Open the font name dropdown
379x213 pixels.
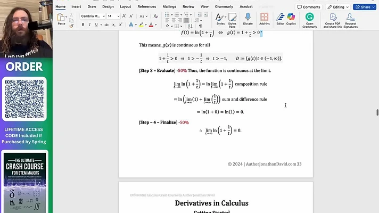104,16
